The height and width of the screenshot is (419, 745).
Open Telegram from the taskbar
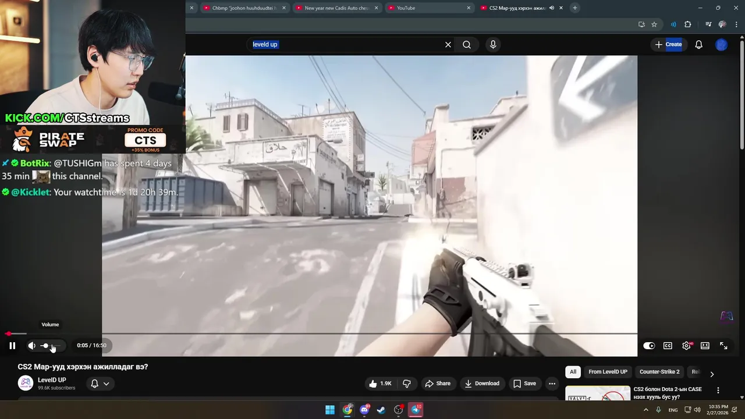click(x=416, y=410)
